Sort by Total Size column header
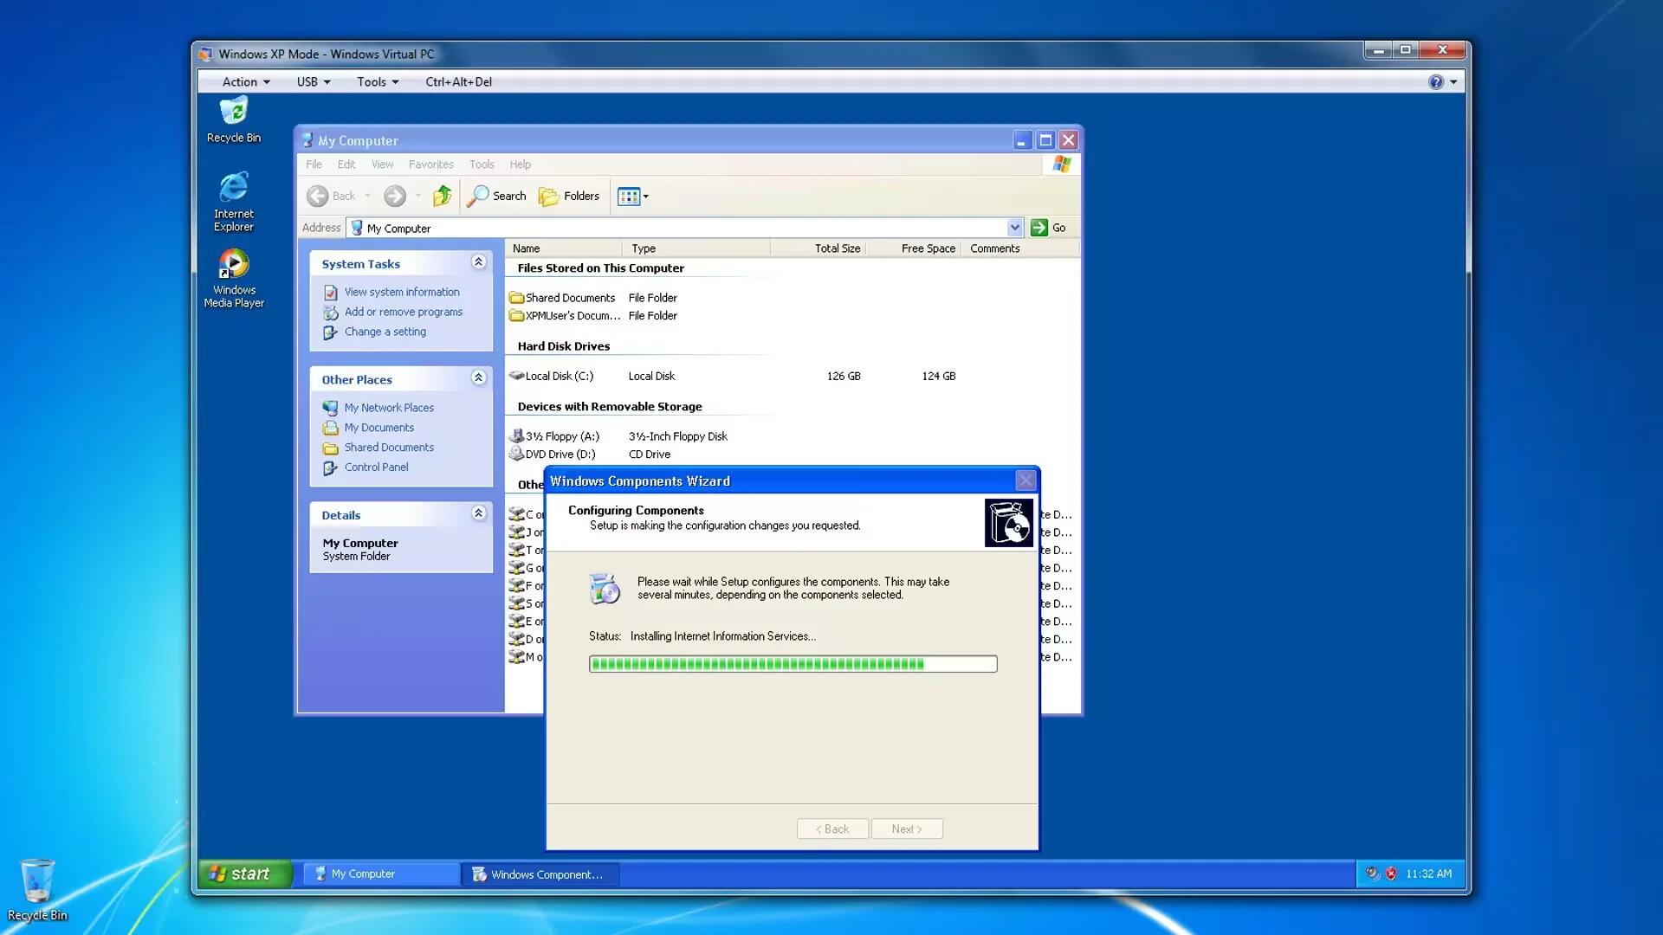 [818, 248]
